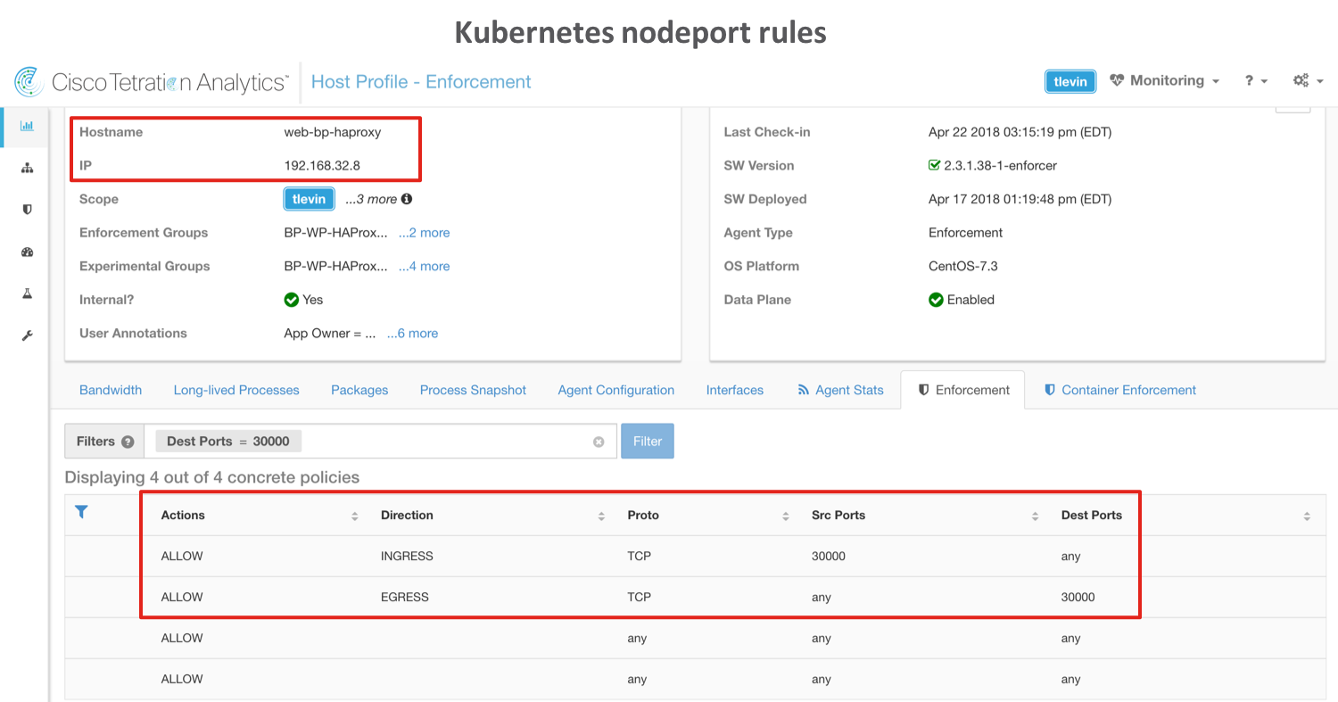Viewport: 1338px width, 702px height.
Task: Click the blue Filter button
Action: coord(647,441)
